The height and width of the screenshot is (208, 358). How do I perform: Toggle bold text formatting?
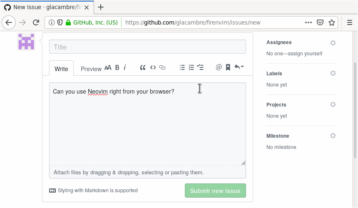tap(117, 67)
